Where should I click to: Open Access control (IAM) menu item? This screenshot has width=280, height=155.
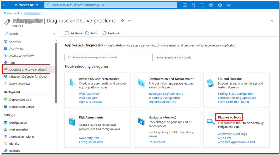(x=22, y=56)
